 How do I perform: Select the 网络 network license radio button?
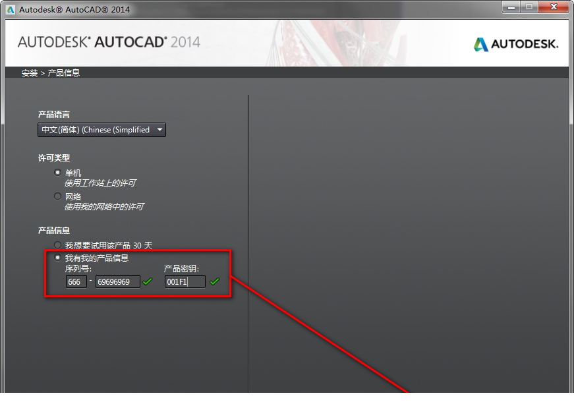click(x=57, y=196)
